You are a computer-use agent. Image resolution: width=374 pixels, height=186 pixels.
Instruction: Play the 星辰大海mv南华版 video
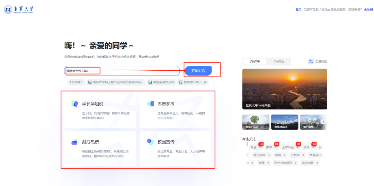pyautogui.click(x=285, y=89)
